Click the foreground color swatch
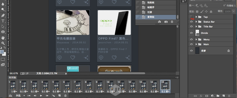 tap(2, 52)
